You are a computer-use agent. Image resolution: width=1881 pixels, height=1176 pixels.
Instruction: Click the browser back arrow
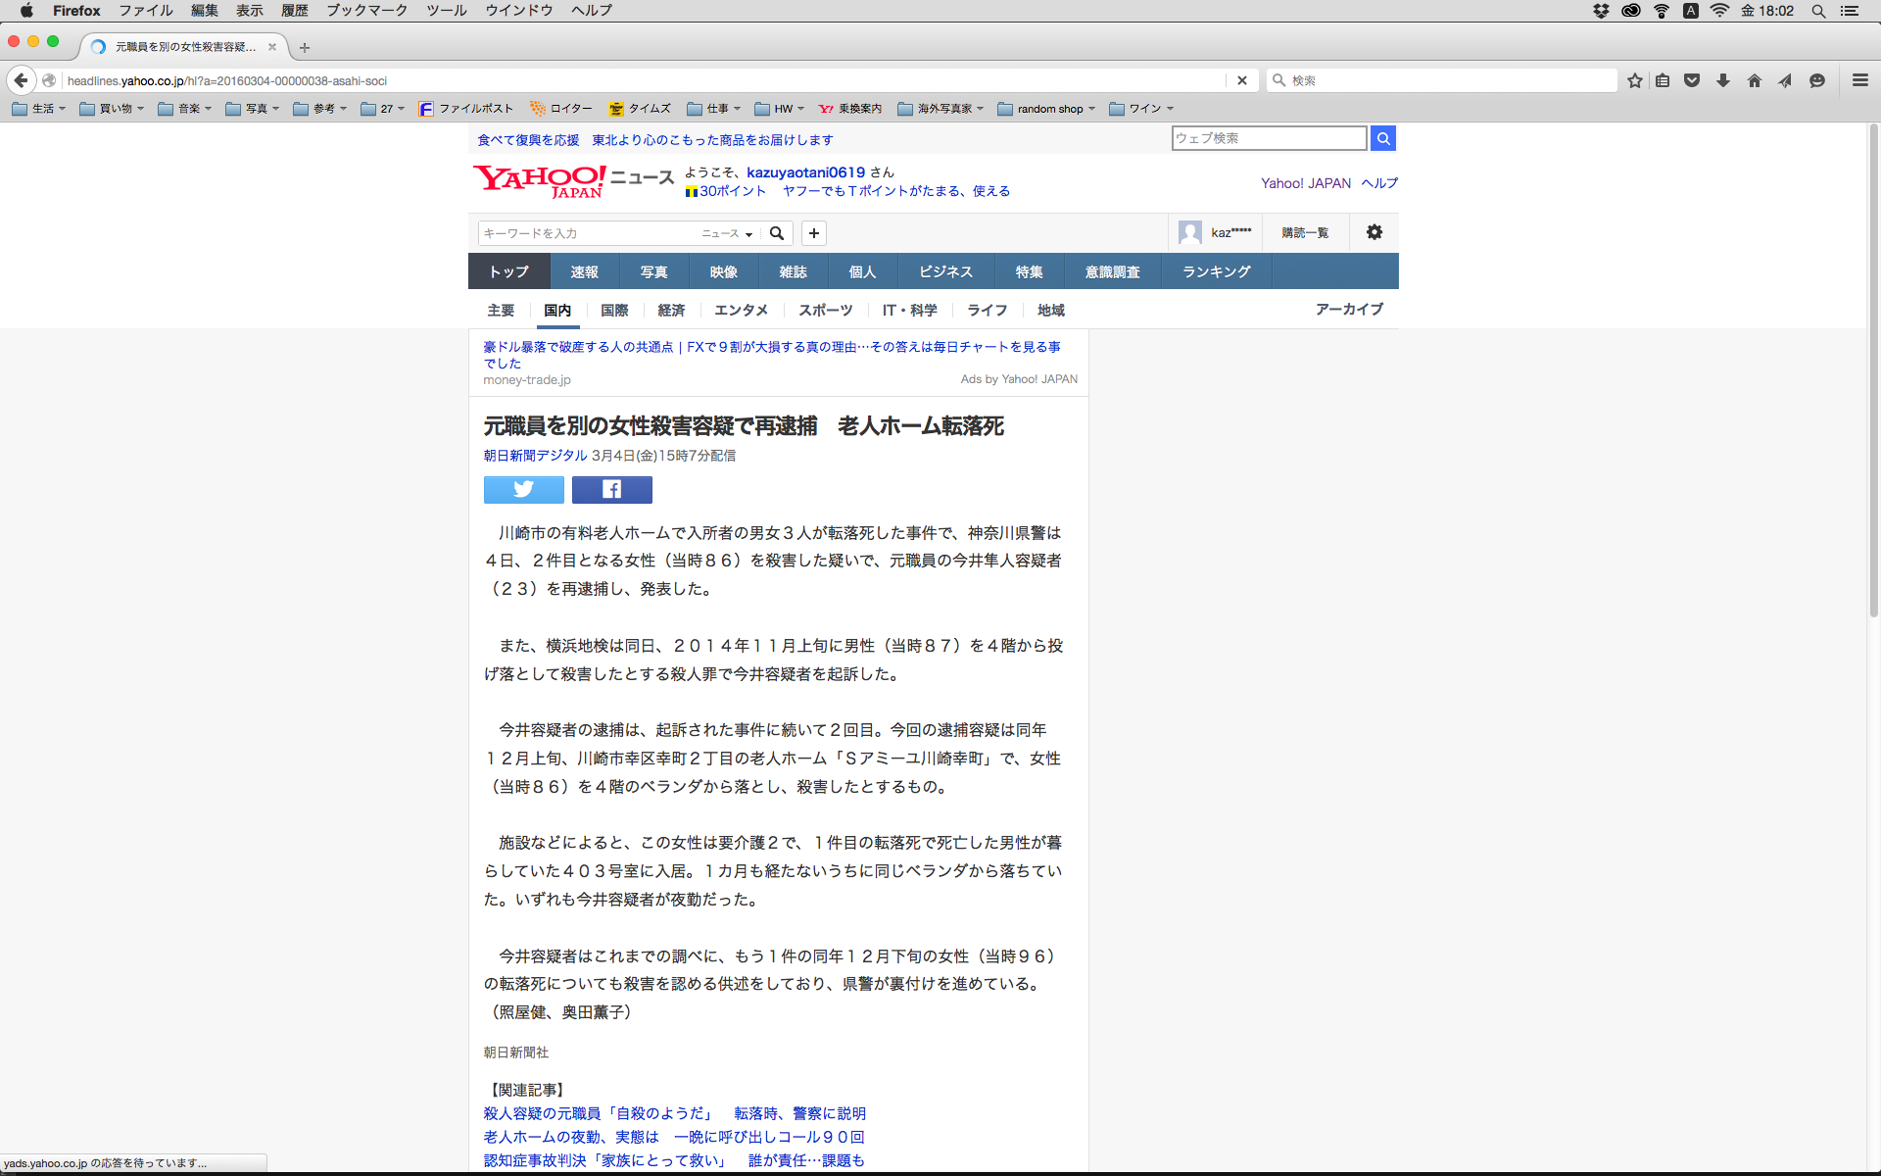[21, 80]
